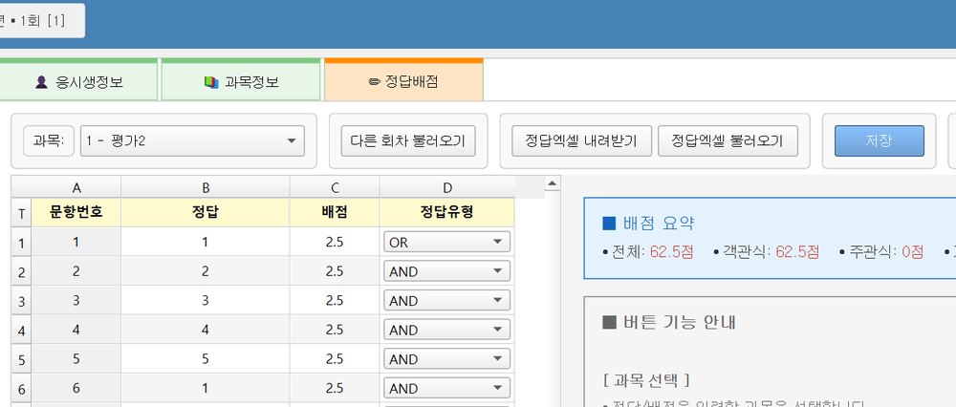Open the AND answer-type dropdown in row 2

[446, 271]
